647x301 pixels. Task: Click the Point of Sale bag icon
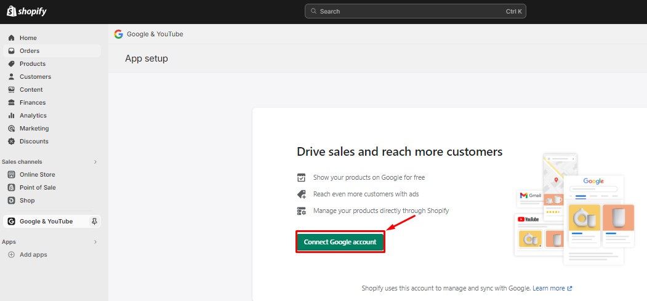(12, 188)
